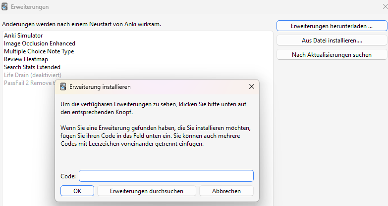Image resolution: width=388 pixels, height=206 pixels.
Task: Close the Erweiterung installieren dialog
Action: click(x=251, y=86)
